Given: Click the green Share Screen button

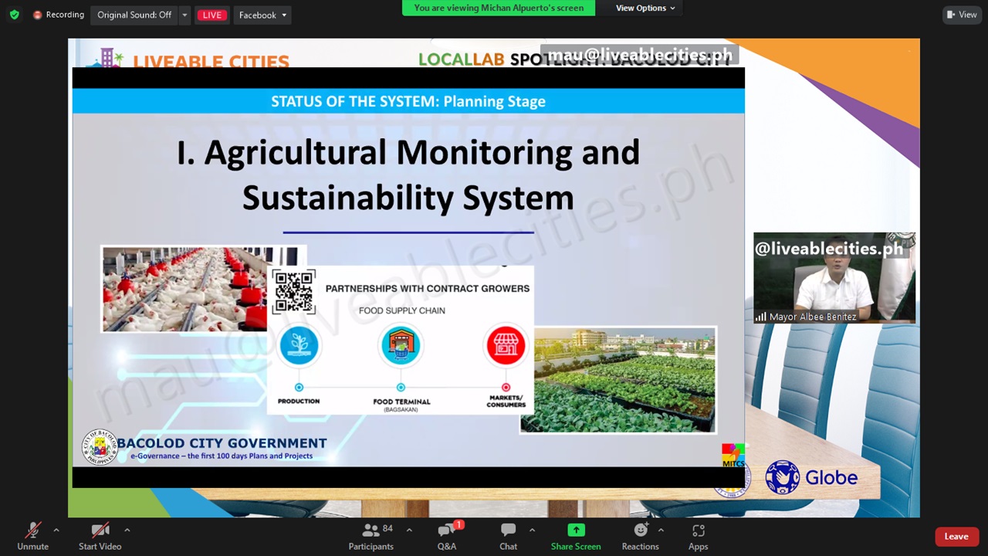Looking at the screenshot, I should (576, 537).
